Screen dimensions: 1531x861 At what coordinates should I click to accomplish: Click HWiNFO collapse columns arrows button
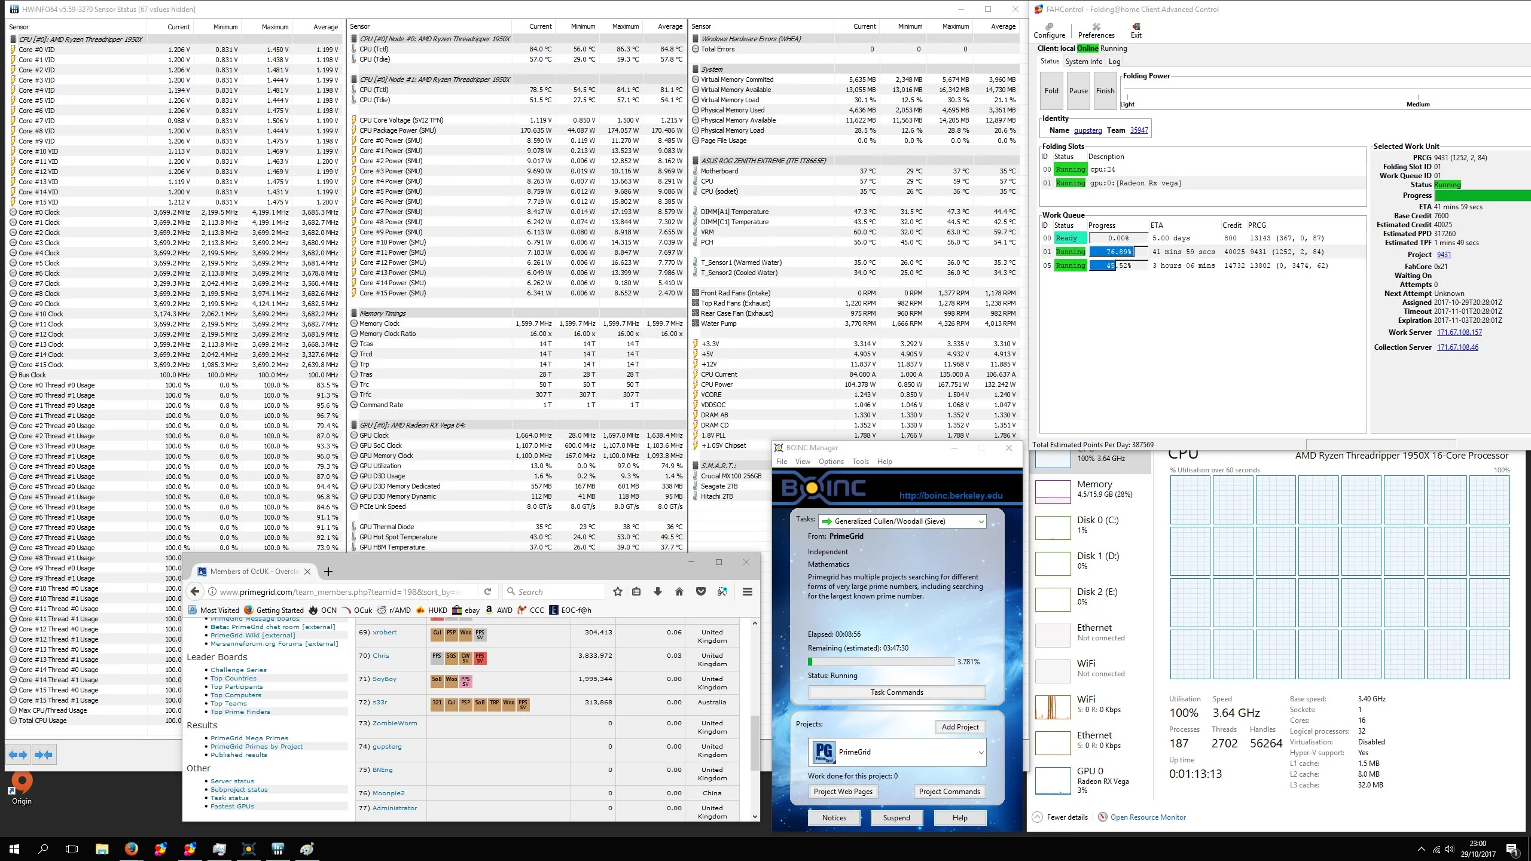coord(44,755)
